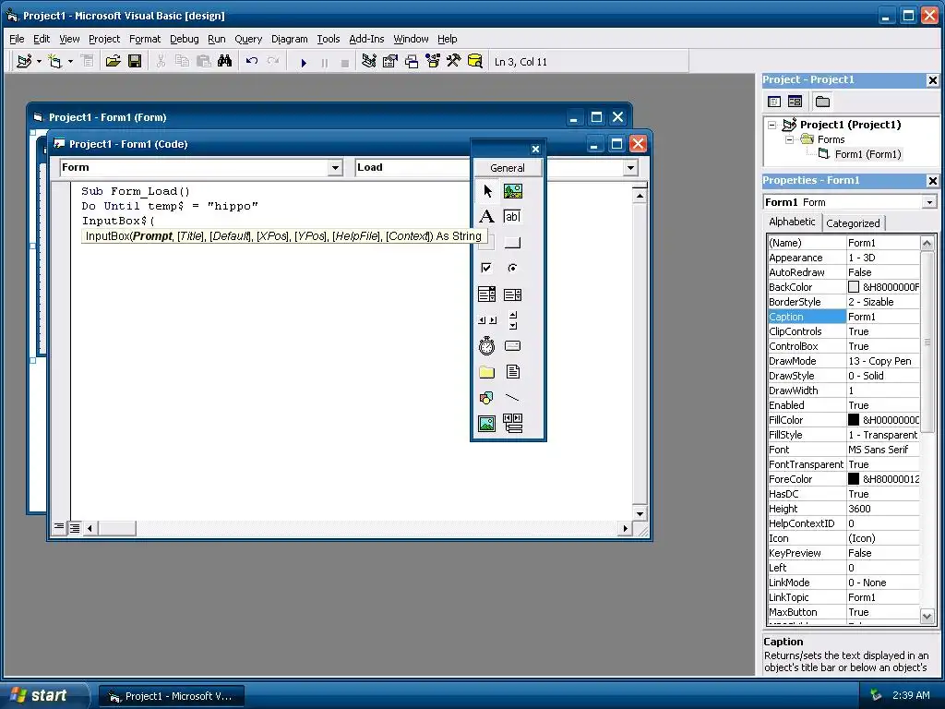Select the PictureBox control in the toolbox
Screen dimensions: 945x709
point(513,191)
